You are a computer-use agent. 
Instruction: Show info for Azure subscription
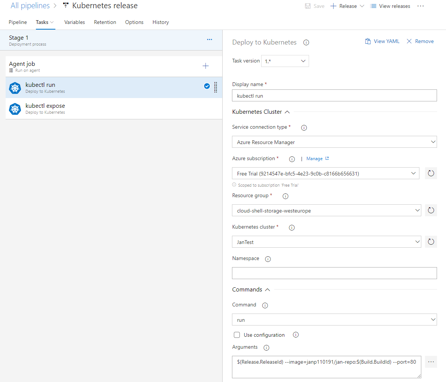click(x=292, y=159)
